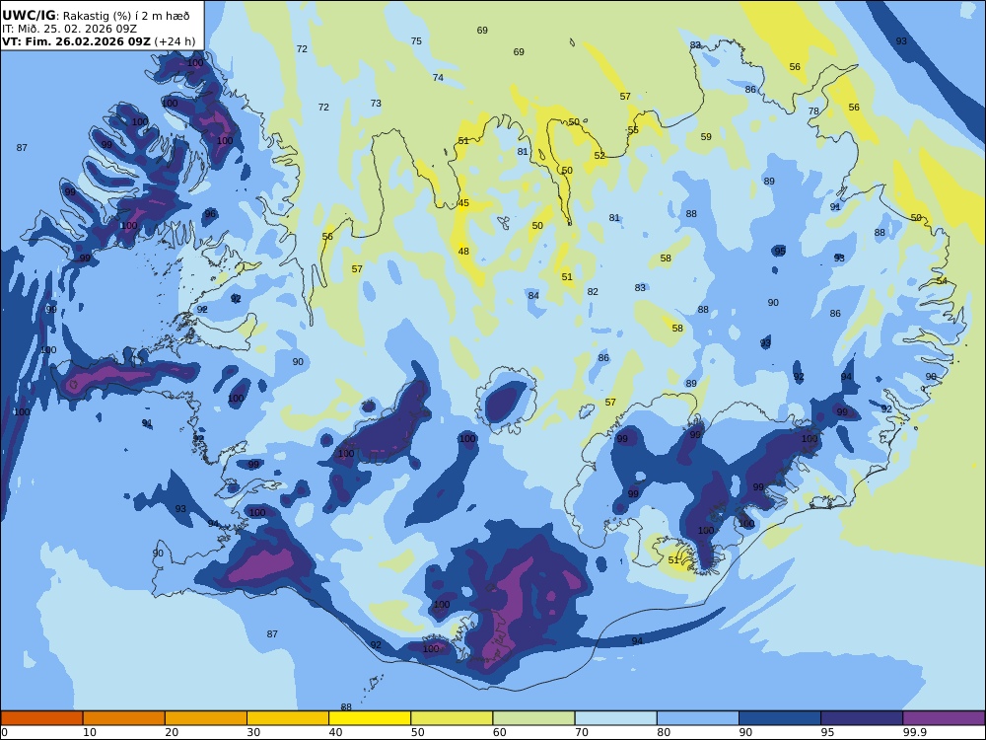Click the dark indigo 95–99.9 legend swatch
986x740 pixels.
[x=862, y=718]
